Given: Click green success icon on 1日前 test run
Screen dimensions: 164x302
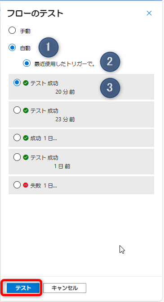Looking at the screenshot, I should (x=26, y=158).
